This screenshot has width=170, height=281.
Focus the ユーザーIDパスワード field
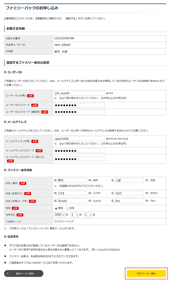pyautogui.click(x=79, y=105)
